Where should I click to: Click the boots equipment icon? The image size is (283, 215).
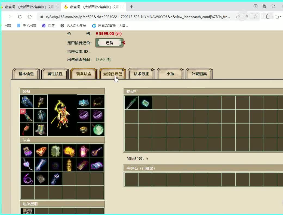click(x=41, y=129)
